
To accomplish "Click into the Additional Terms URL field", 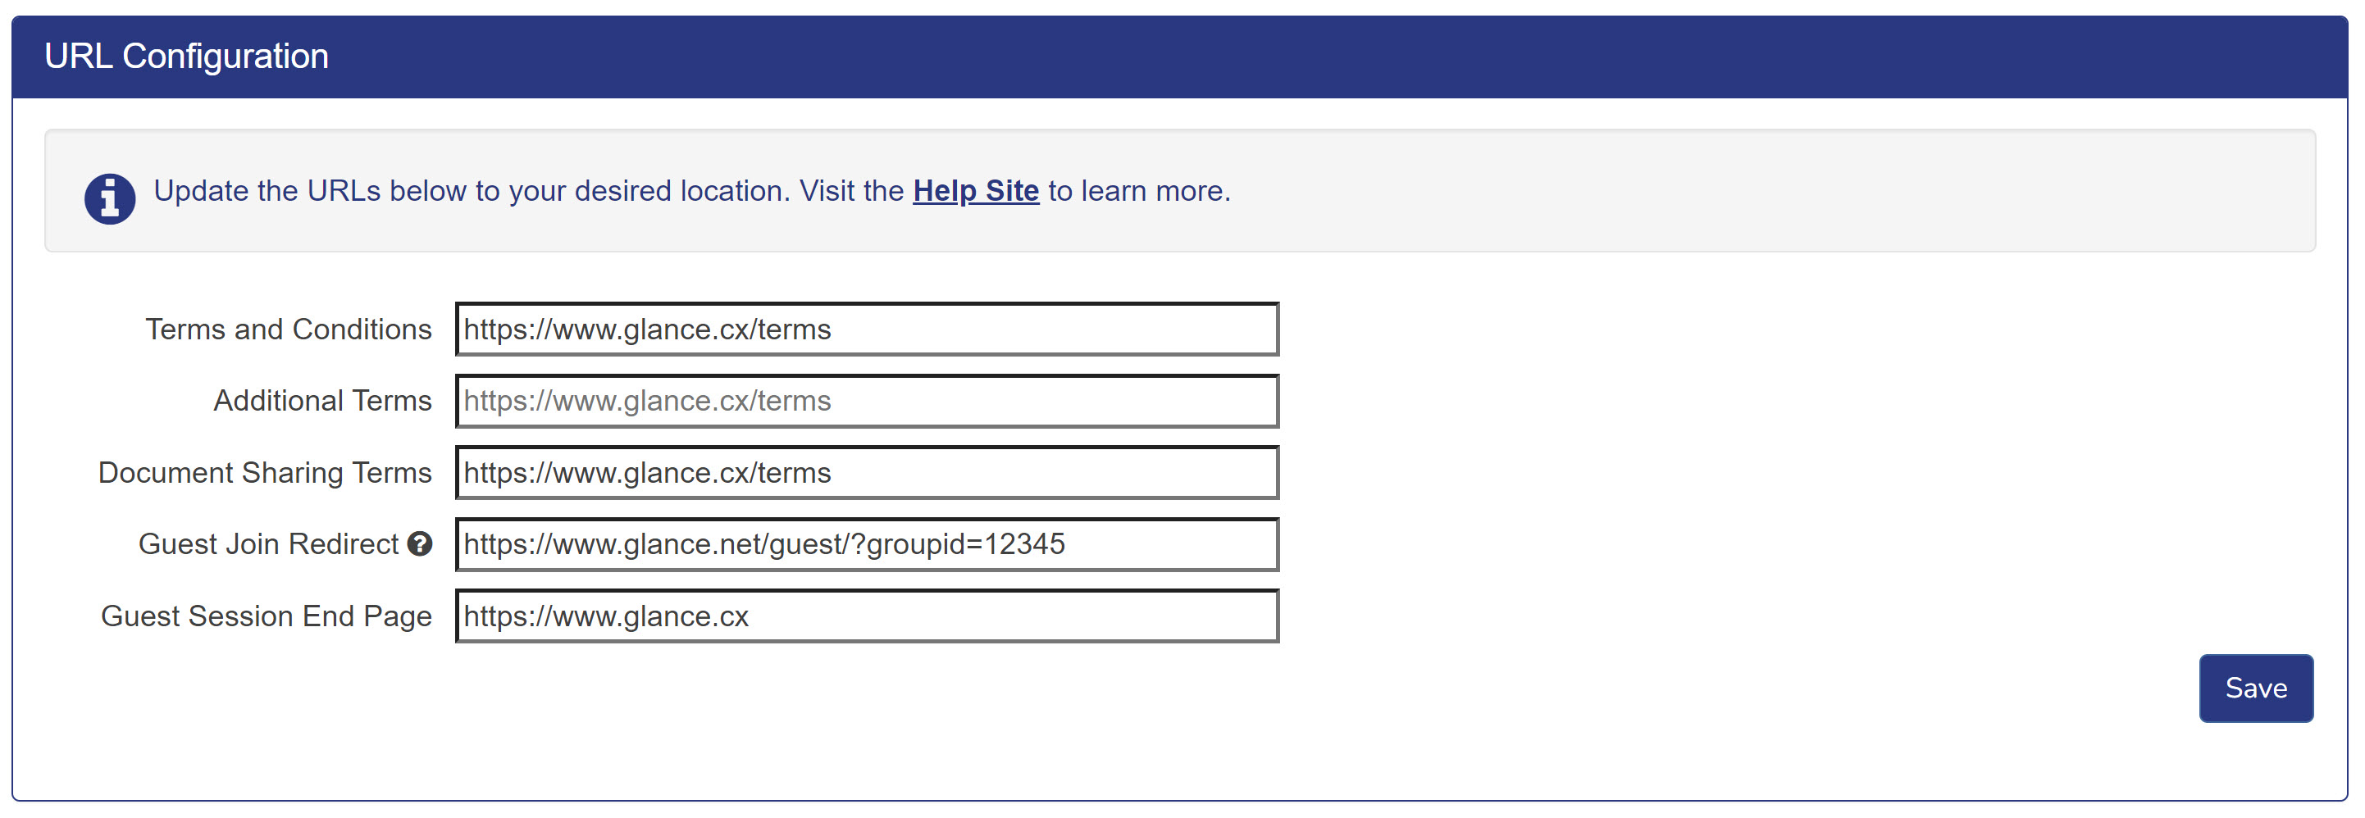I will [866, 401].
